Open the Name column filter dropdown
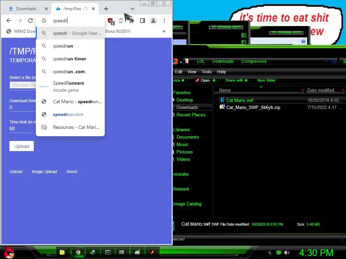The image size is (346, 259). [x=302, y=90]
